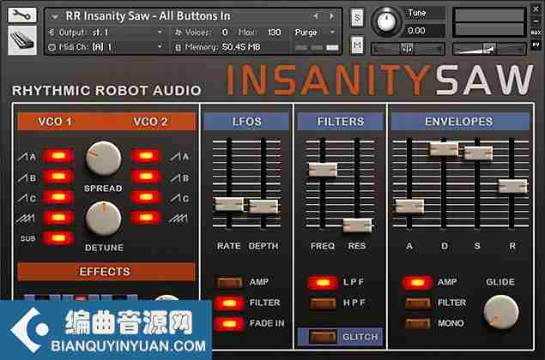The width and height of the screenshot is (545, 360).
Task: Toggle VCO 1 saw B LED button
Action: pyautogui.click(x=58, y=177)
